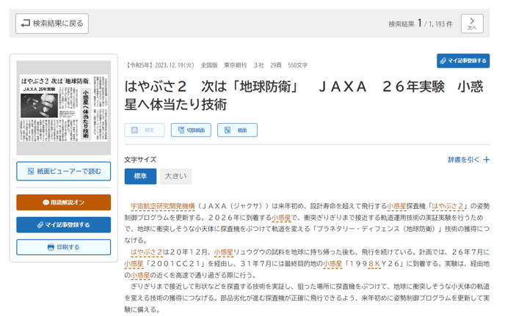This screenshot has width=505, height=316.
Task: Click the document icon in 紙面ビューアーで読む
Action: click(x=30, y=171)
